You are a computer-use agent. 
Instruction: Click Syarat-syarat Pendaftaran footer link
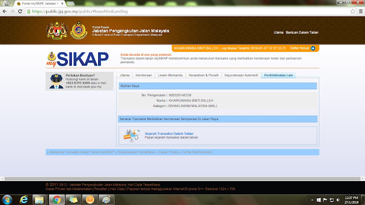(136, 152)
